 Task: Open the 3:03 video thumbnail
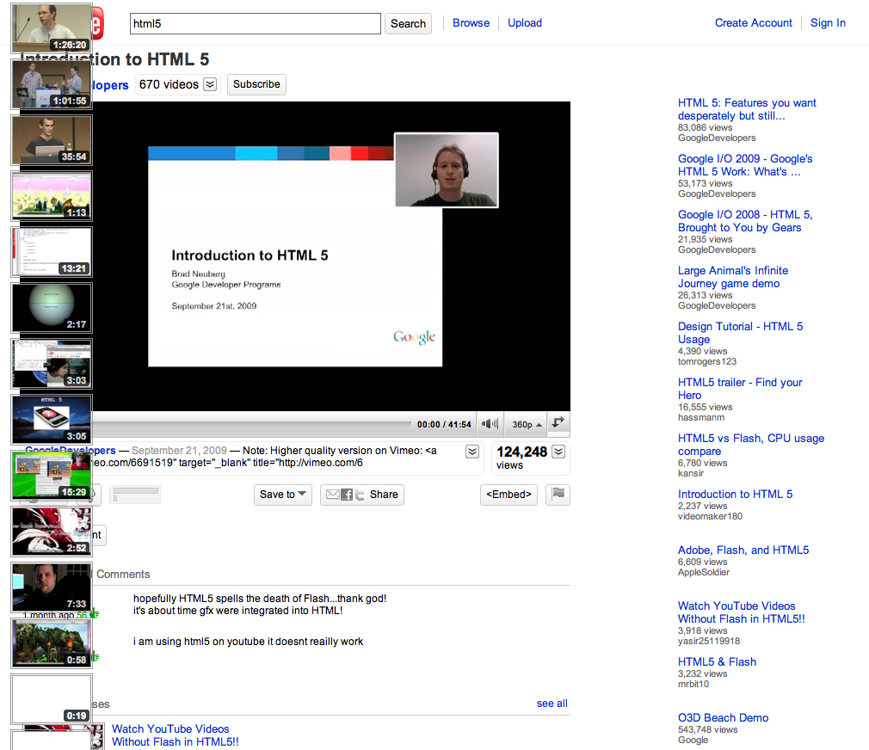click(52, 364)
